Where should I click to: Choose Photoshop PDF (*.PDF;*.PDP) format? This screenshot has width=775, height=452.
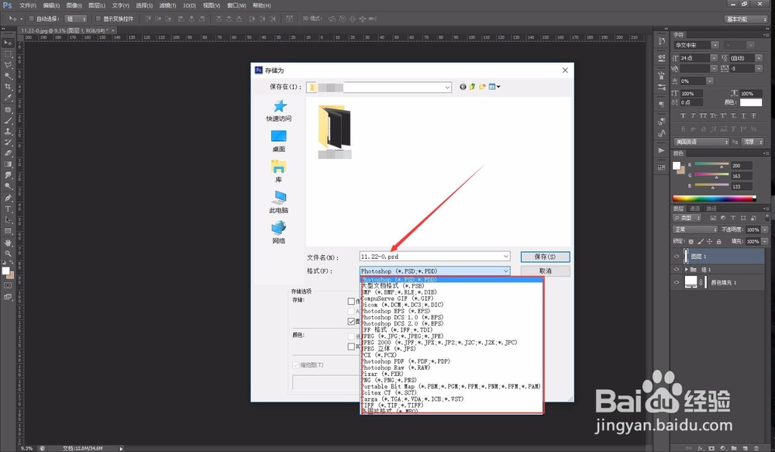point(451,361)
